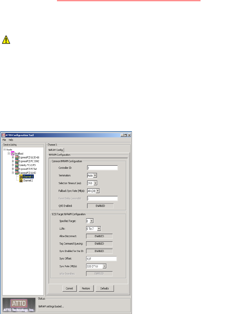This screenshot has height=314, width=237.
Task: Click the ExpressPCI FC 3342 adapter icon
Action: click(17, 161)
